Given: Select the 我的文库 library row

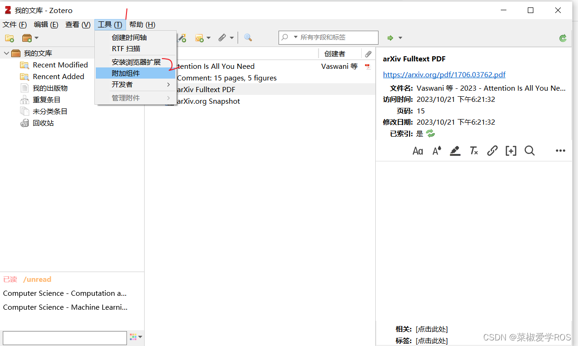Looking at the screenshot, I should point(47,53).
